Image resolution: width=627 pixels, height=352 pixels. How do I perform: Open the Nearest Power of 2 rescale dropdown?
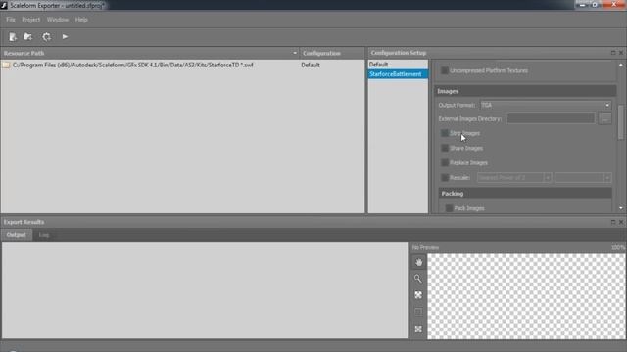coord(514,178)
